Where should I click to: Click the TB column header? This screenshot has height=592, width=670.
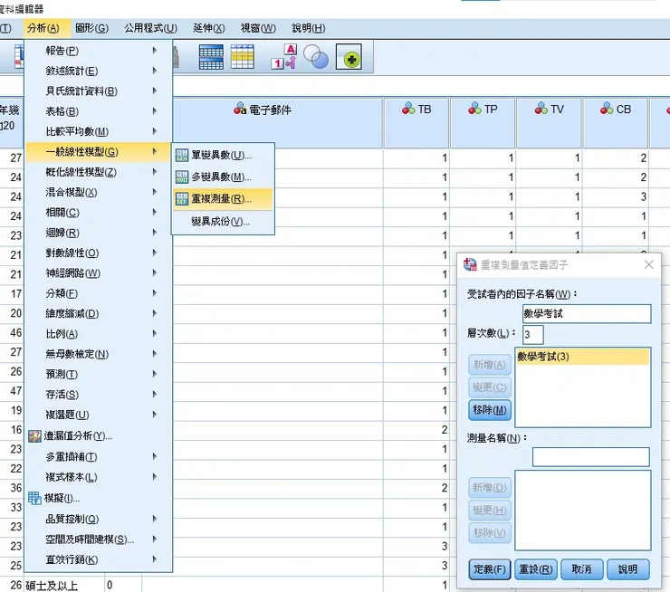coord(416,123)
